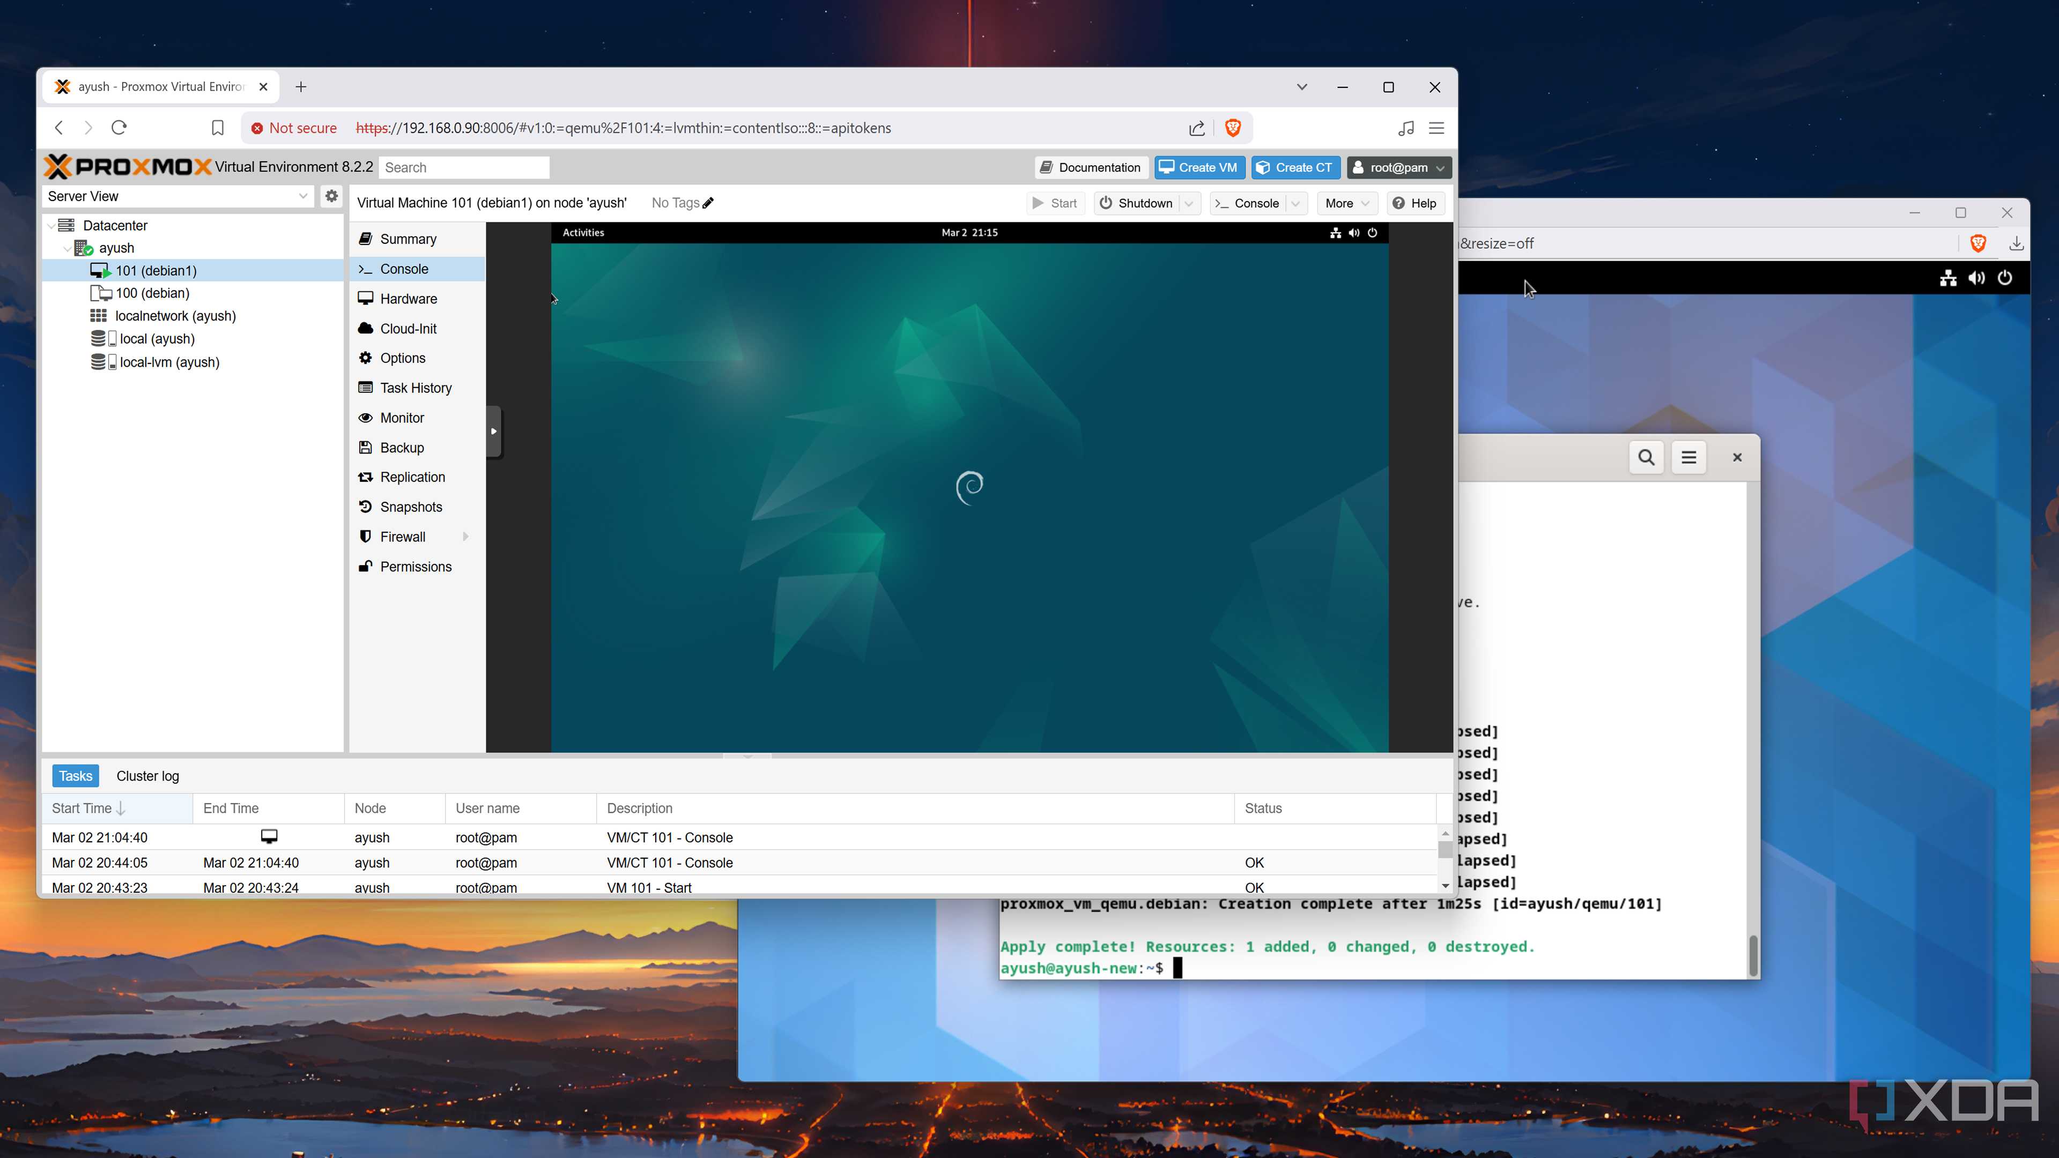Expand the Firewall submenu arrow
This screenshot has width=2059, height=1158.
[465, 537]
